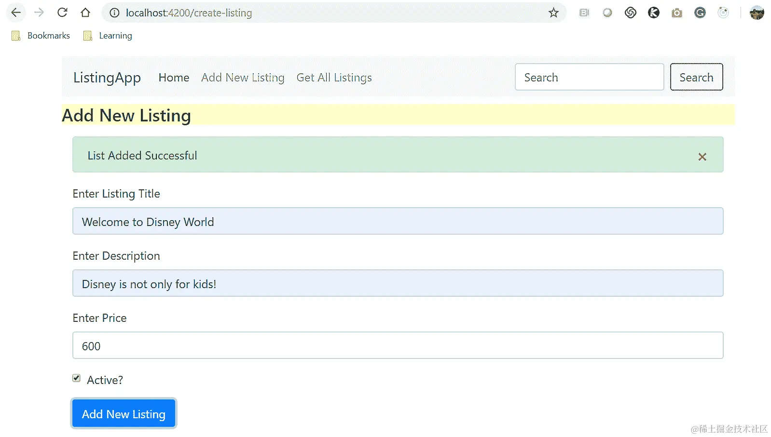Click the camera extension icon
771x437 pixels.
677,13
